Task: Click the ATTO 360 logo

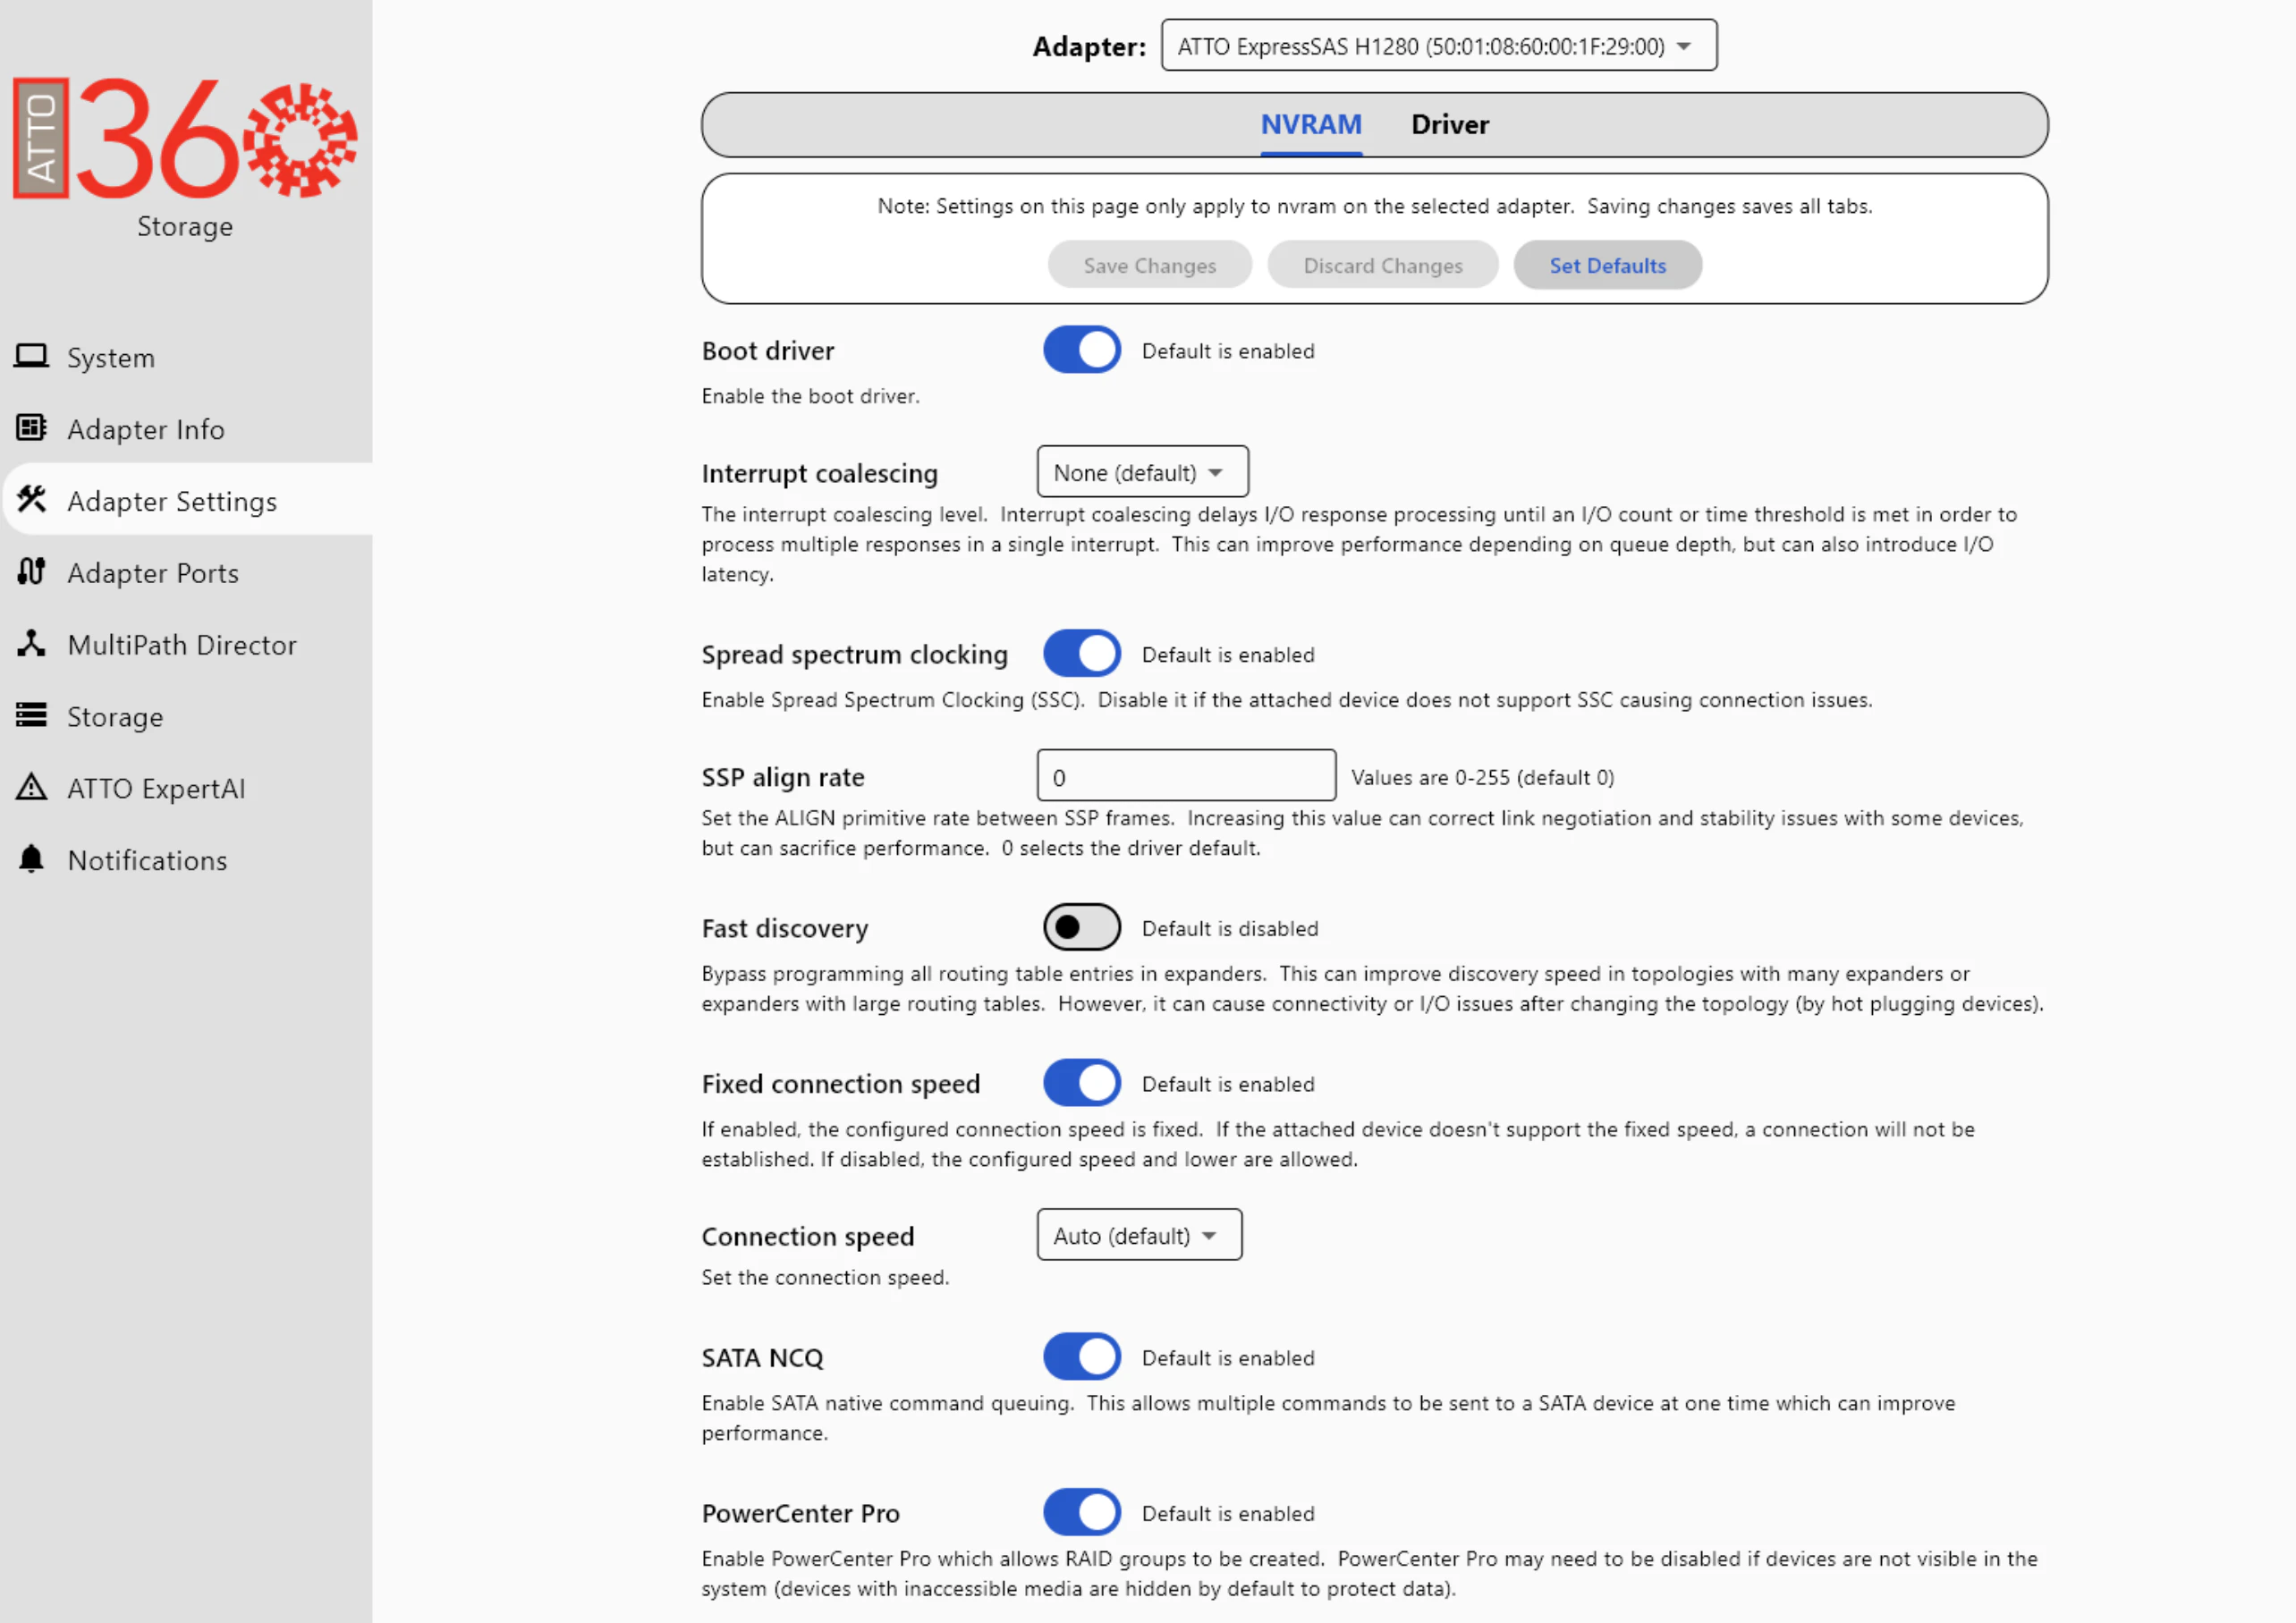Action: tap(185, 139)
